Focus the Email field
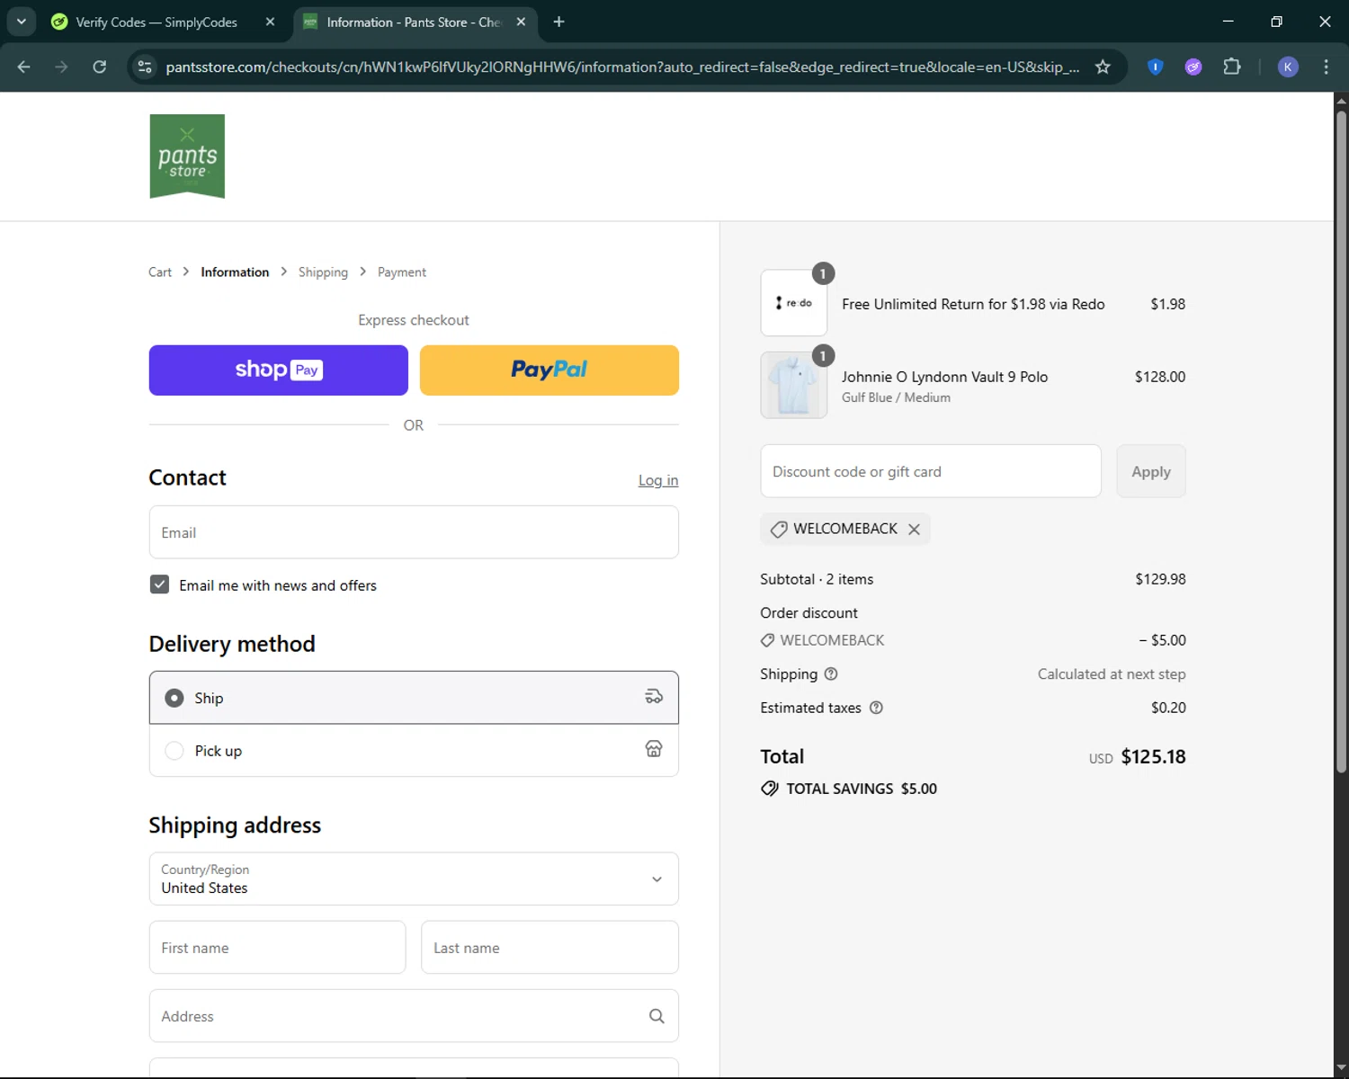The image size is (1349, 1079). click(414, 532)
